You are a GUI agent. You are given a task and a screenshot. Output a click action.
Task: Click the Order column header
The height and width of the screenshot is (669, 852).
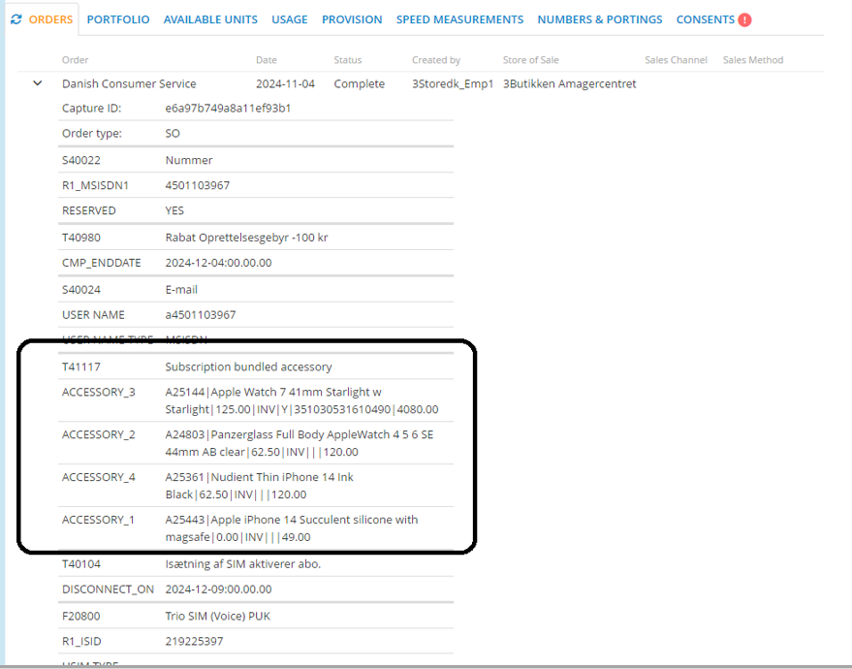pyautogui.click(x=76, y=60)
